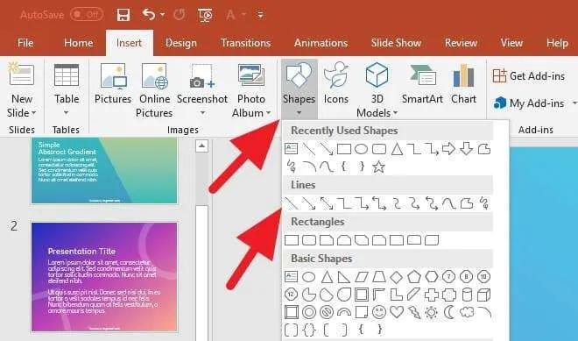578x341 pixels.
Task: Open the Transitions tab
Action: 245,43
